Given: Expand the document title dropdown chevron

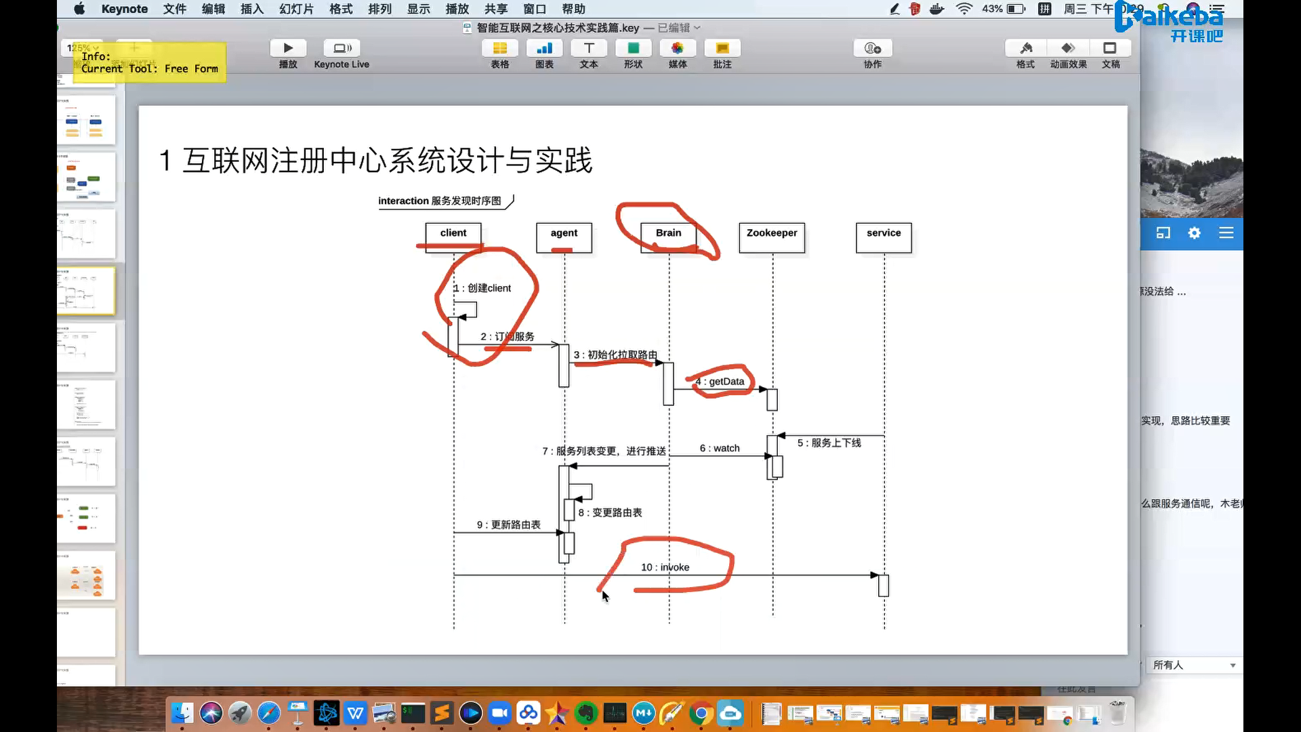Looking at the screenshot, I should pos(697,28).
